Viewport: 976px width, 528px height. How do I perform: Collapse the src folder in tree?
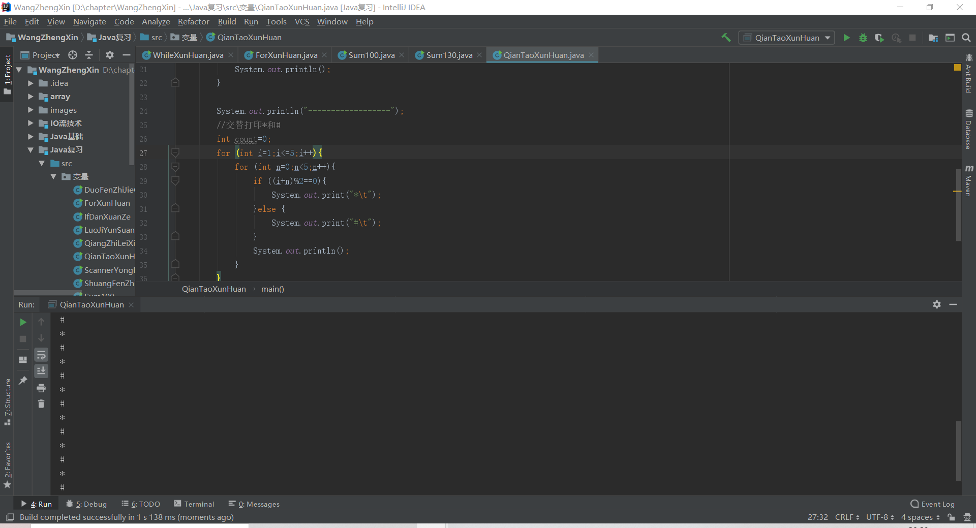pyautogui.click(x=42, y=163)
